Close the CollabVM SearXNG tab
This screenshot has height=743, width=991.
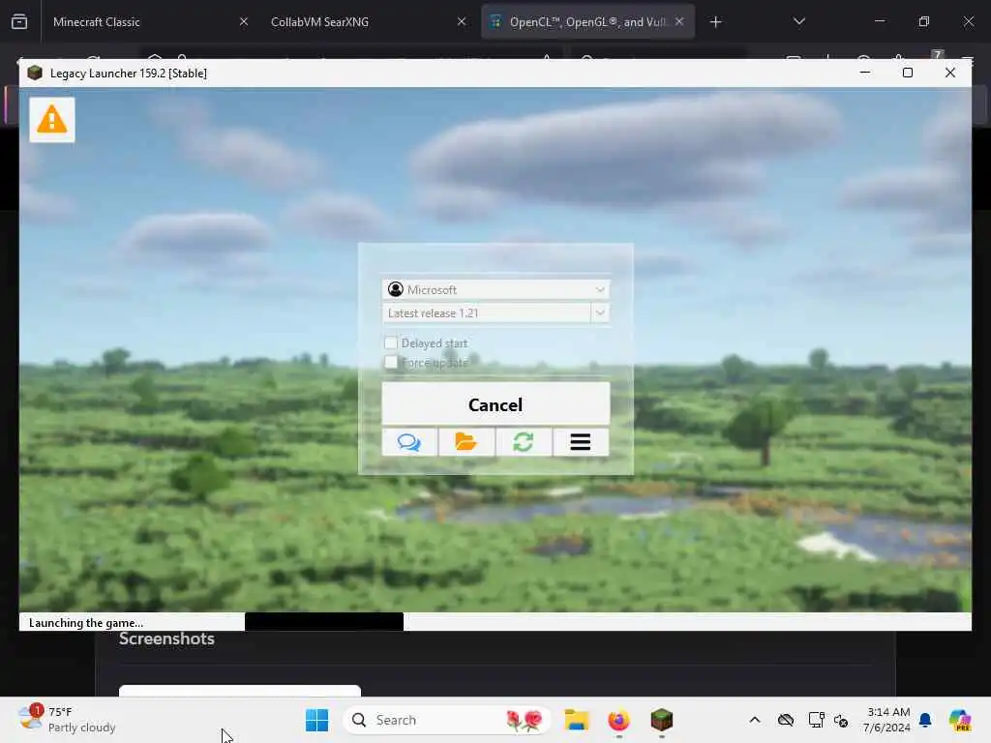tap(462, 21)
